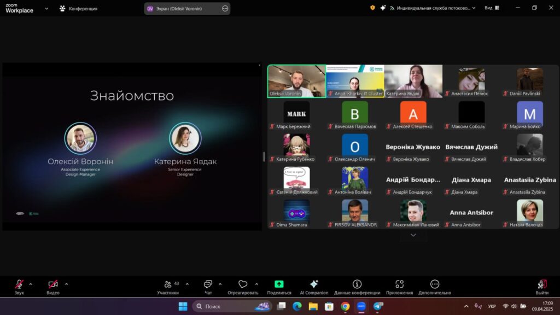This screenshot has width=560, height=315.
Task: Open the Чат chat panel
Action: click(x=208, y=287)
